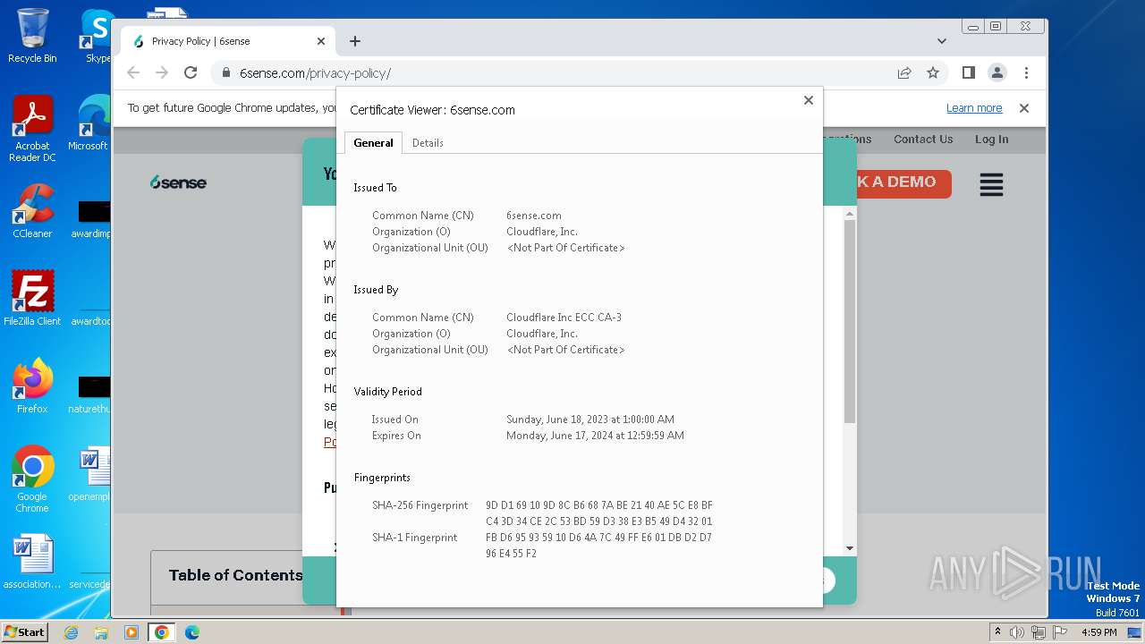Click the scrollbar down arrow
1145x644 pixels.
click(850, 548)
